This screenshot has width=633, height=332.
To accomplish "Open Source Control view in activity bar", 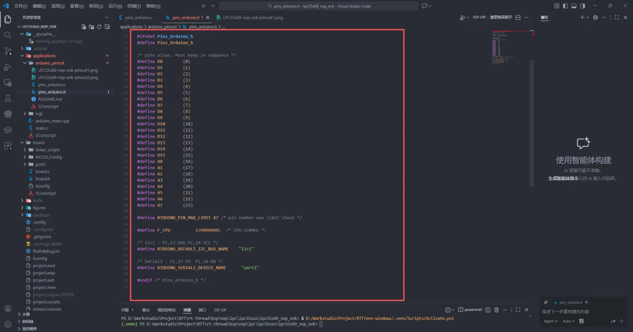I will coord(7,51).
